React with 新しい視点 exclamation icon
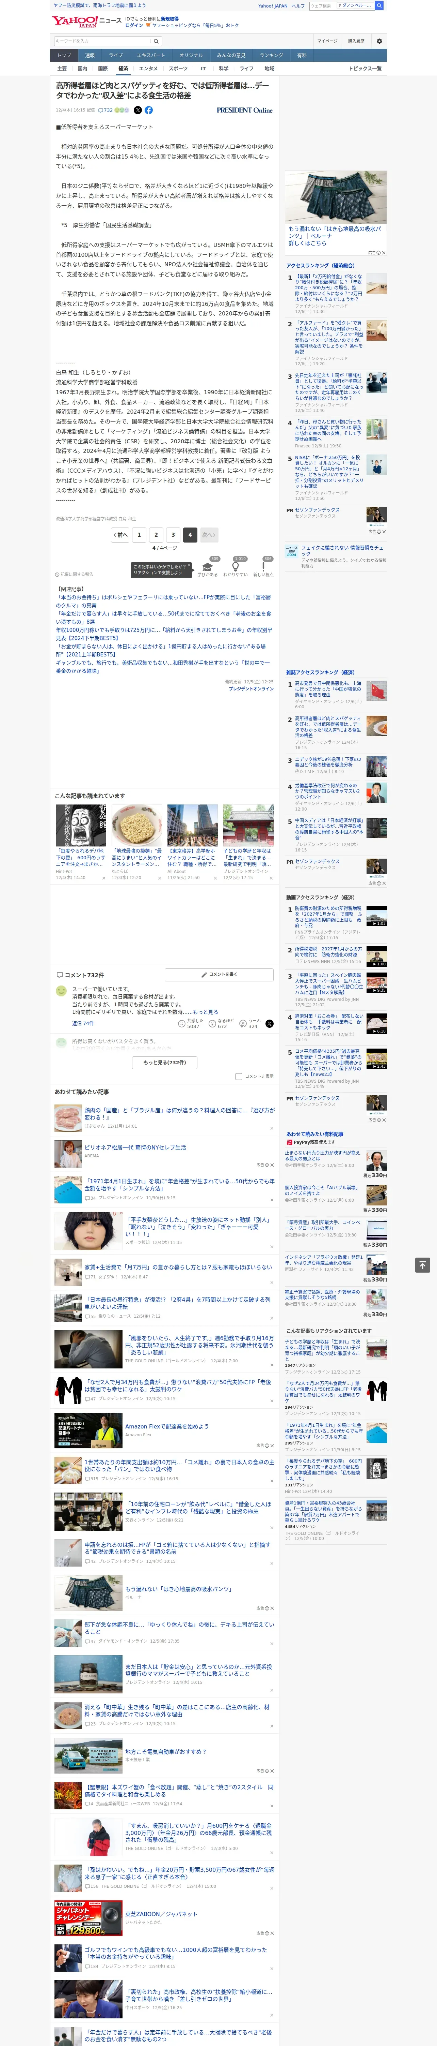 point(263,567)
